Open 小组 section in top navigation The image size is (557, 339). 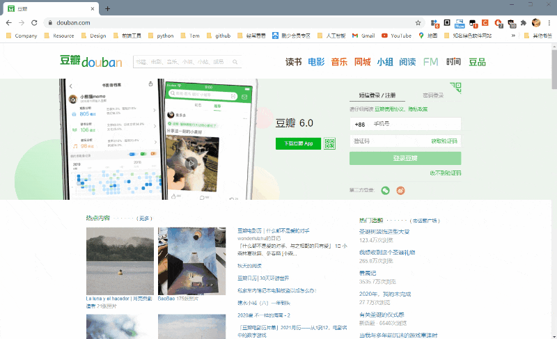(385, 62)
